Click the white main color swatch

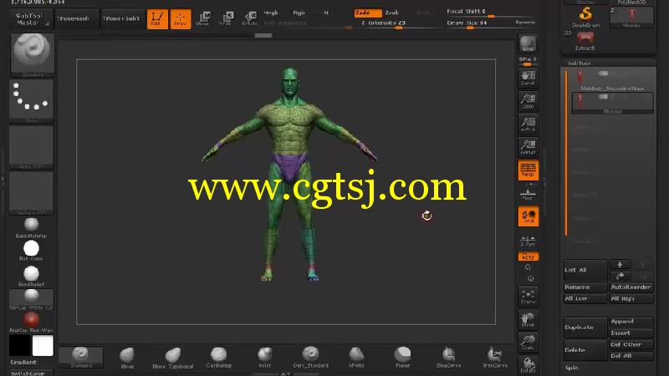pyautogui.click(x=43, y=345)
